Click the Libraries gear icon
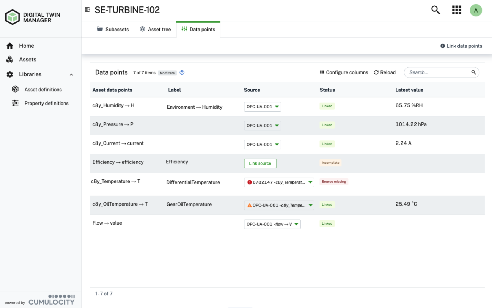The image size is (492, 308). pos(10,74)
